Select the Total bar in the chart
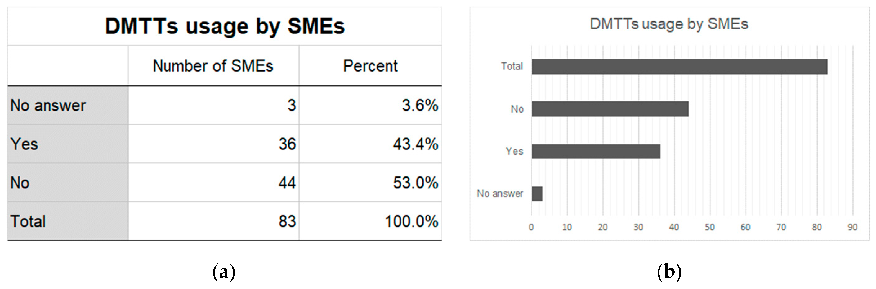The width and height of the screenshot is (876, 289). pyautogui.click(x=679, y=67)
